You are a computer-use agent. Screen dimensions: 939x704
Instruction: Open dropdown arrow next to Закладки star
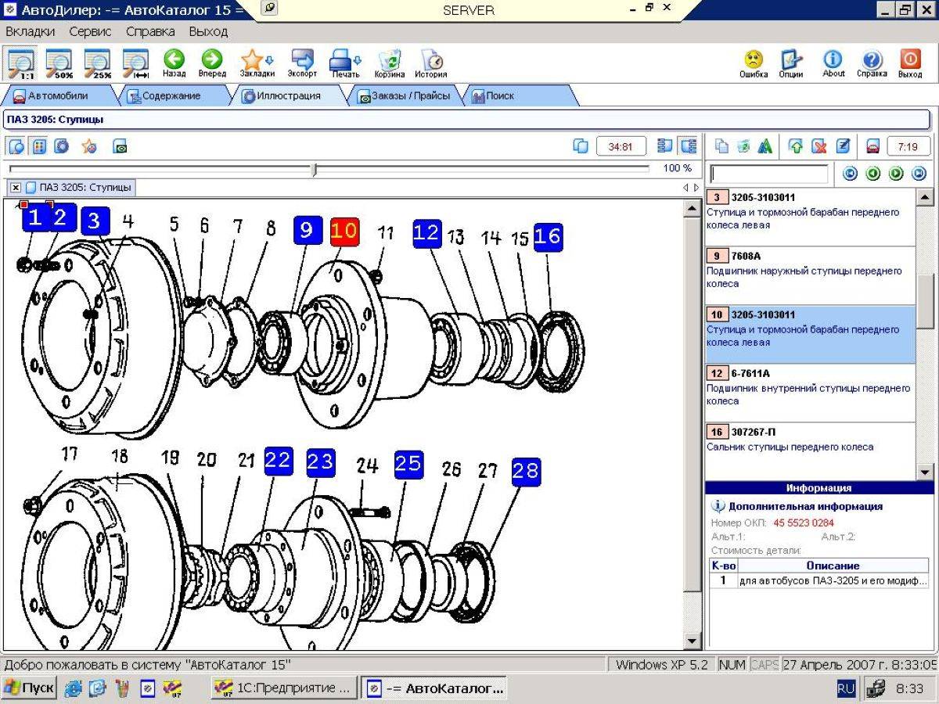click(270, 59)
